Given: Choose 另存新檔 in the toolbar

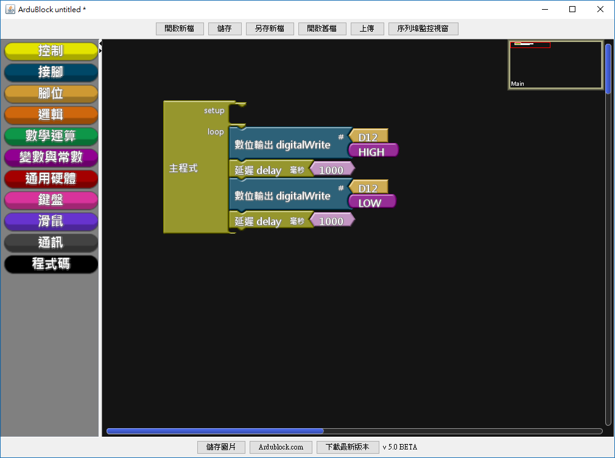Looking at the screenshot, I should pos(270,29).
